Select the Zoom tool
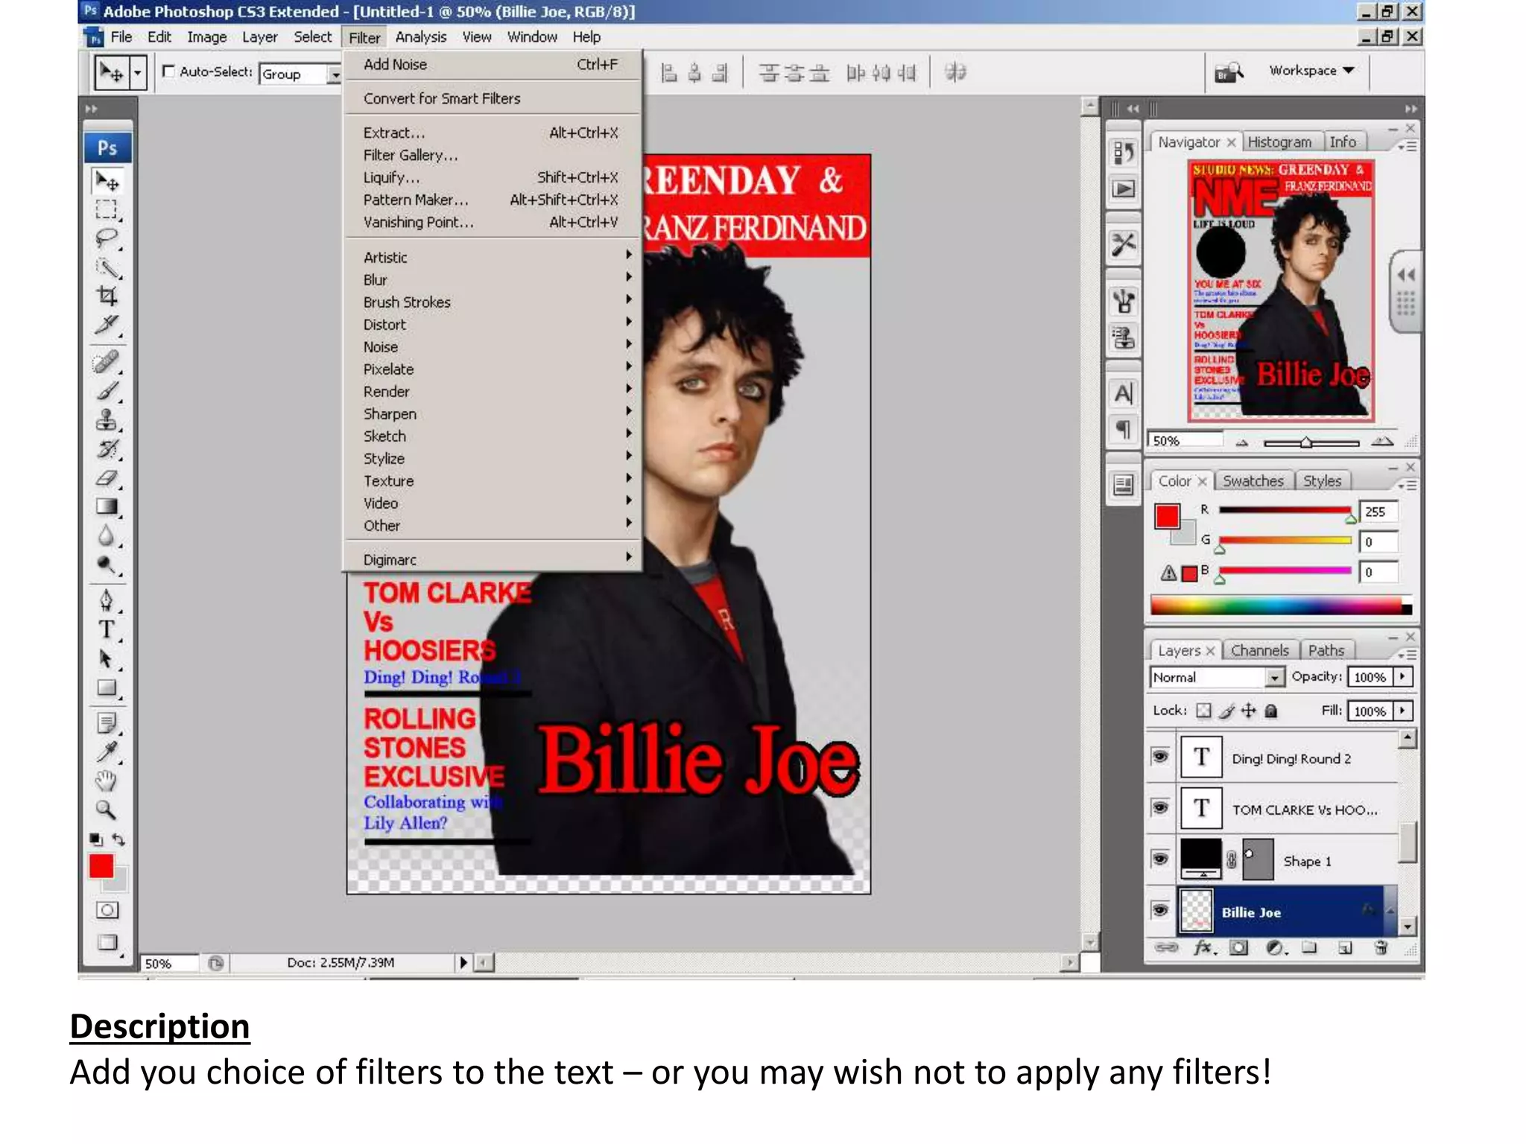 tap(107, 810)
